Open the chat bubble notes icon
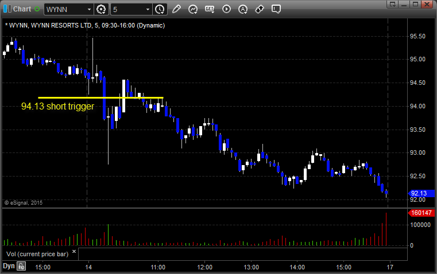The width and height of the screenshot is (437, 274). click(276, 9)
